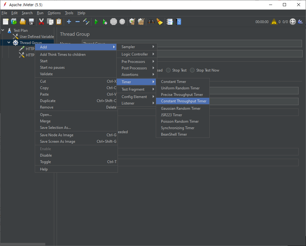This screenshot has width=306, height=246.
Task: Open the Tools menu
Action: (x=69, y=13)
